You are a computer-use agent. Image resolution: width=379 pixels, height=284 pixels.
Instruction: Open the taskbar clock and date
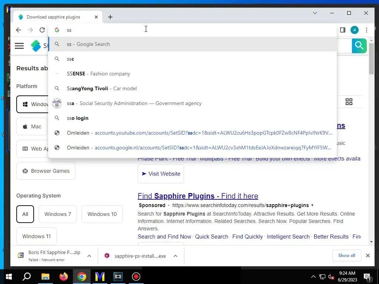[x=347, y=277]
